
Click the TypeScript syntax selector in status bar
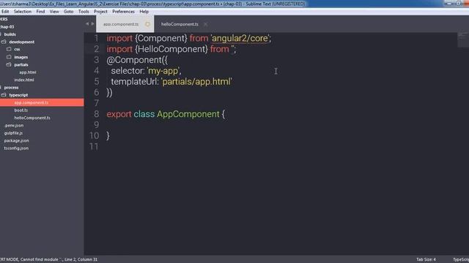(x=461, y=259)
